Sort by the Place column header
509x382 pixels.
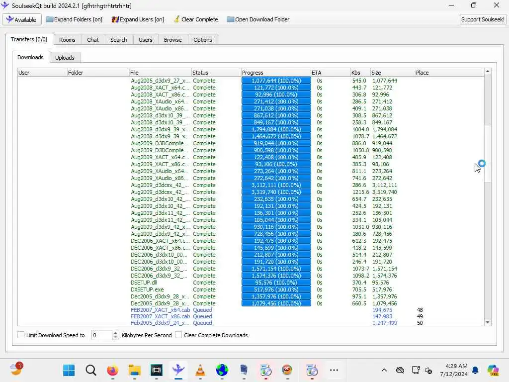(449, 73)
